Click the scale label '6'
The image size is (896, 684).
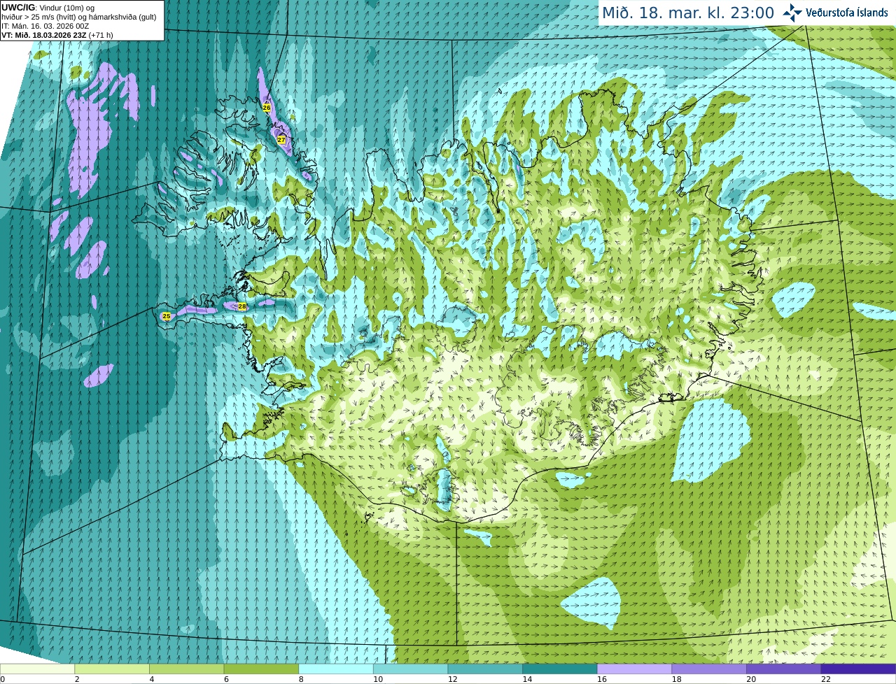click(x=227, y=679)
